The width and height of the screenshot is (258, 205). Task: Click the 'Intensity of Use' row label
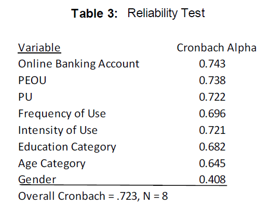[58, 130]
